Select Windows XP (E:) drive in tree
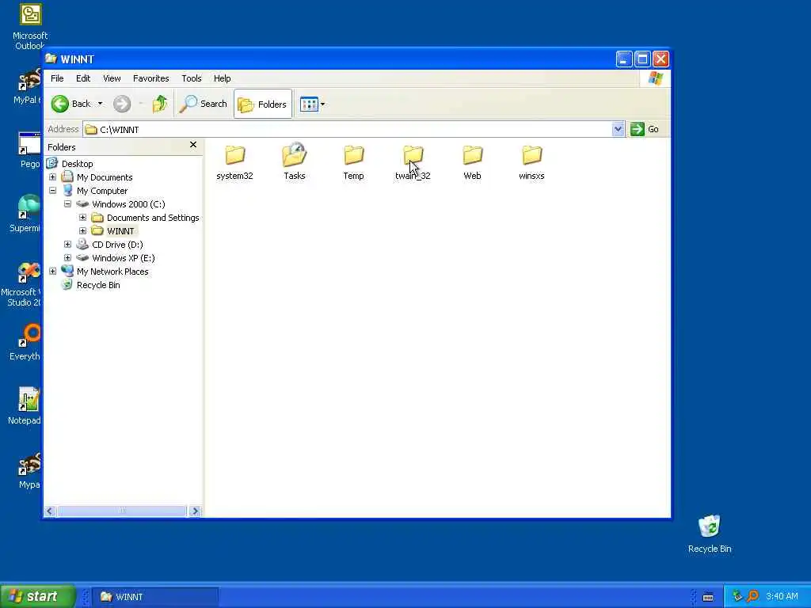This screenshot has width=811, height=608. pos(123,258)
